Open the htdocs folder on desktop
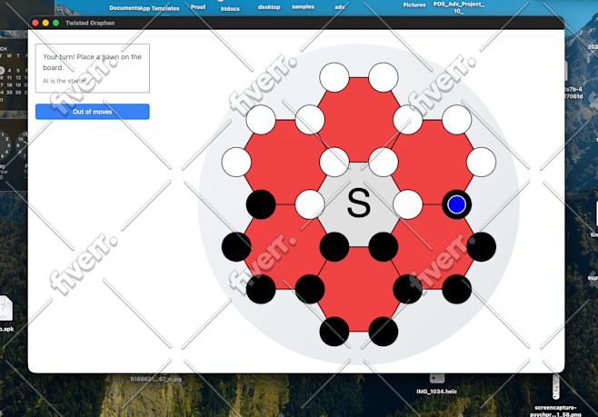Image resolution: width=598 pixels, height=417 pixels. (230, 8)
